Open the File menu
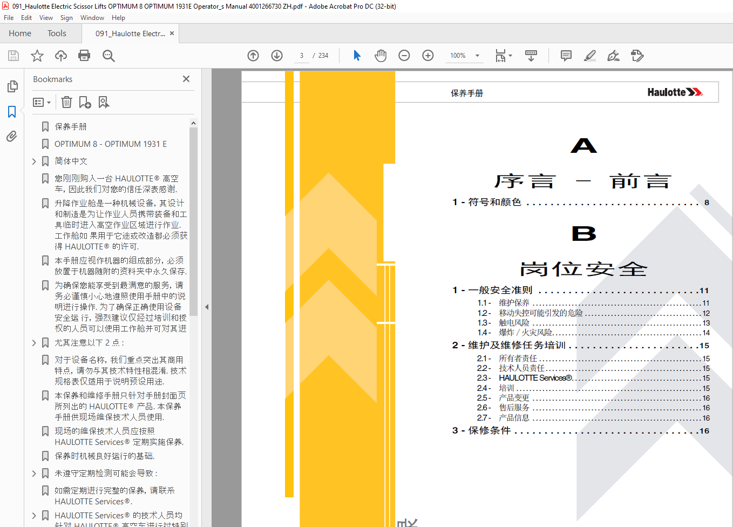Viewport: 733px width, 527px height. click(9, 18)
